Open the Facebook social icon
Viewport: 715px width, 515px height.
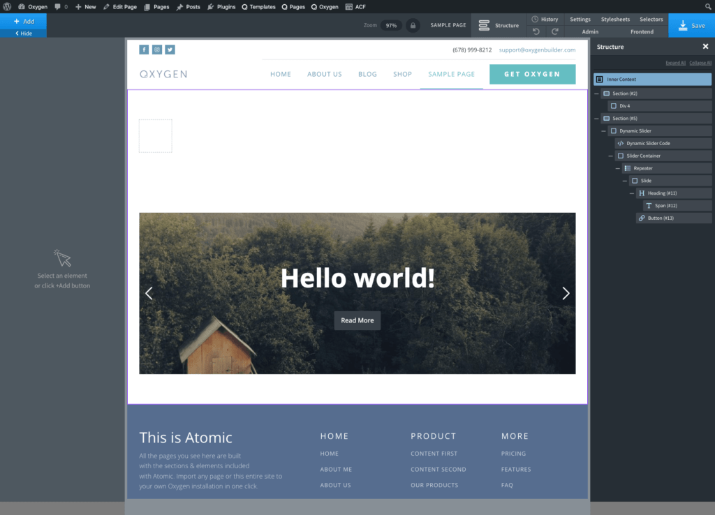(144, 50)
